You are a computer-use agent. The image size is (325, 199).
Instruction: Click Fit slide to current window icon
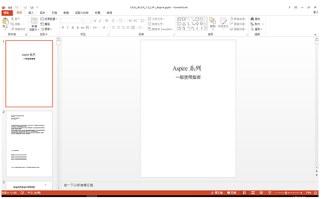click(x=316, y=193)
